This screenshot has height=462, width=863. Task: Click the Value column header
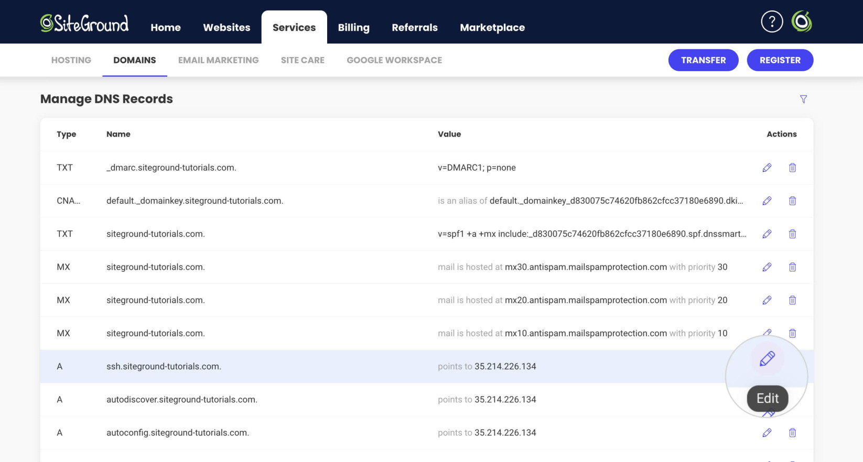point(449,134)
